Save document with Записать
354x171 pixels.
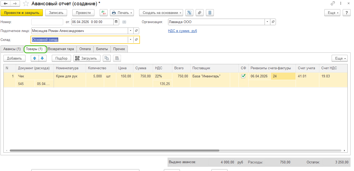56,13
